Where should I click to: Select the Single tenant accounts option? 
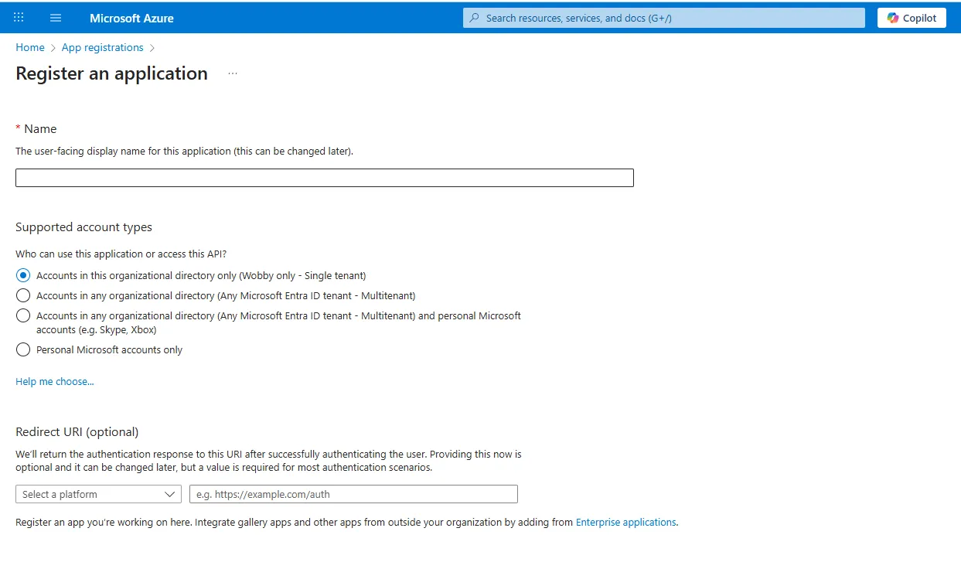[23, 275]
